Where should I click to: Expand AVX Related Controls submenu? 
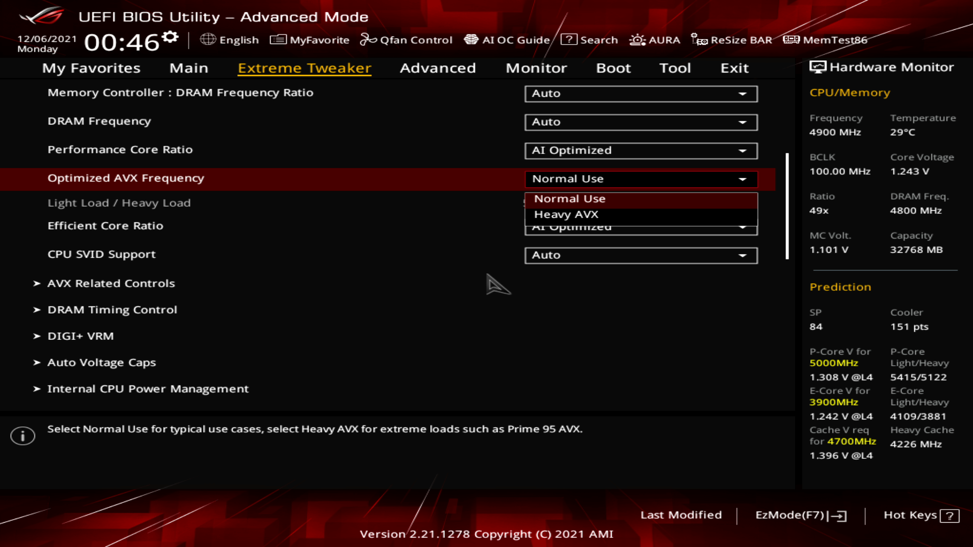click(111, 284)
